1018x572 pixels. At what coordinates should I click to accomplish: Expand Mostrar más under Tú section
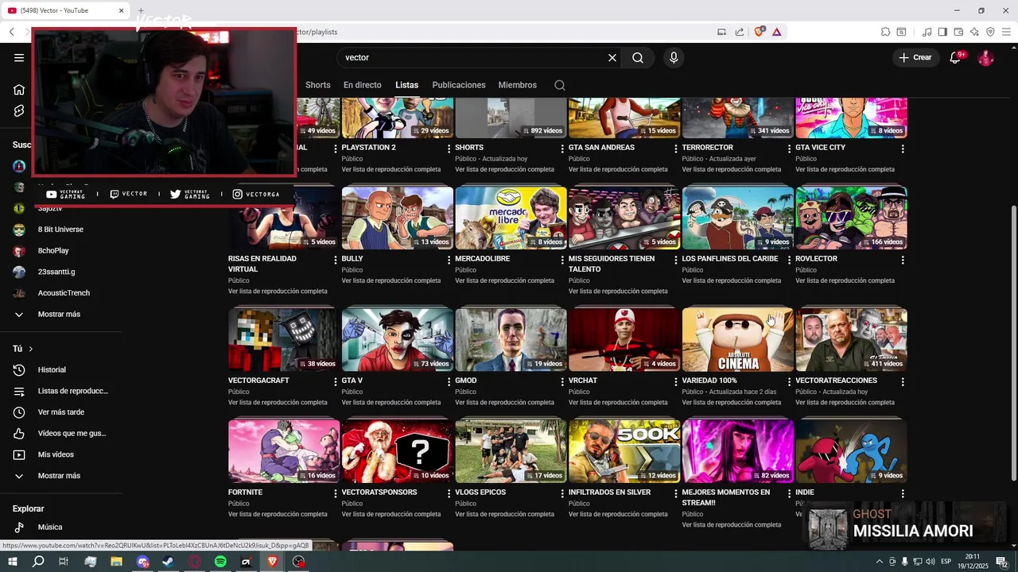[60, 476]
